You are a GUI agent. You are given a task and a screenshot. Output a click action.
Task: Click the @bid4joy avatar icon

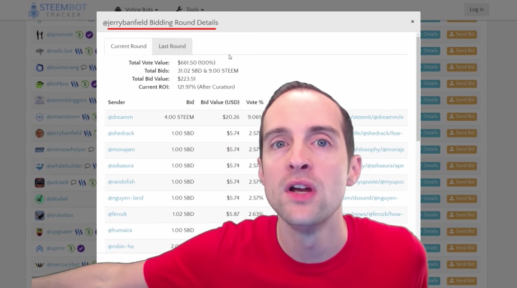(39, 84)
